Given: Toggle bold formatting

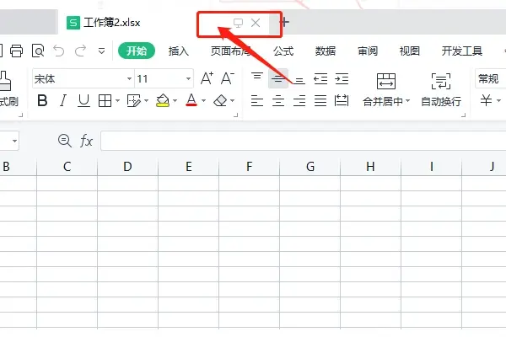Looking at the screenshot, I should pos(40,101).
